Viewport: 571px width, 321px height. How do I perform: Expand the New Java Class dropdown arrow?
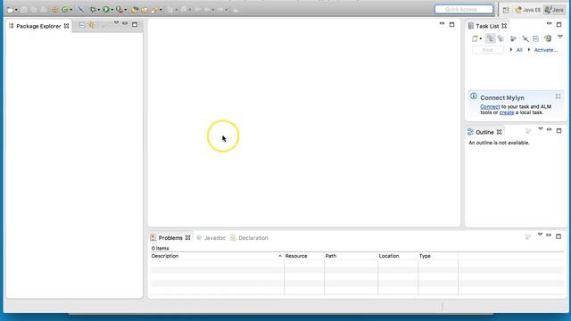(71, 10)
